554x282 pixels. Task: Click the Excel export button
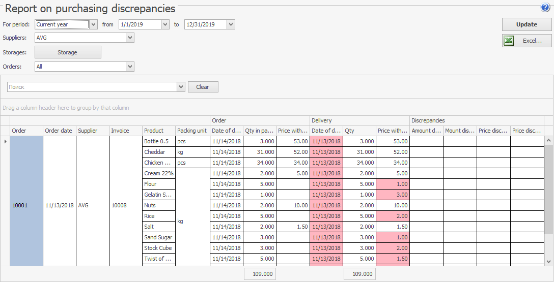(x=527, y=41)
